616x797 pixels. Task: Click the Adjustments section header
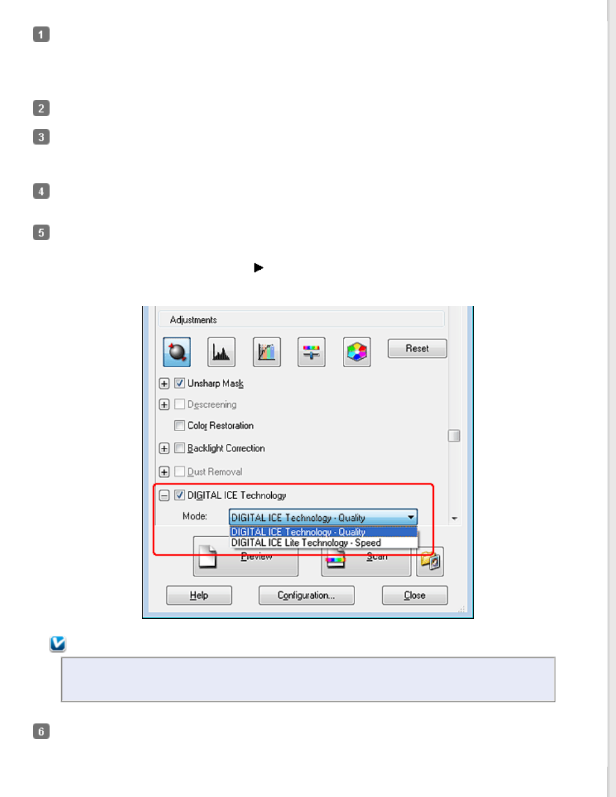[302, 319]
